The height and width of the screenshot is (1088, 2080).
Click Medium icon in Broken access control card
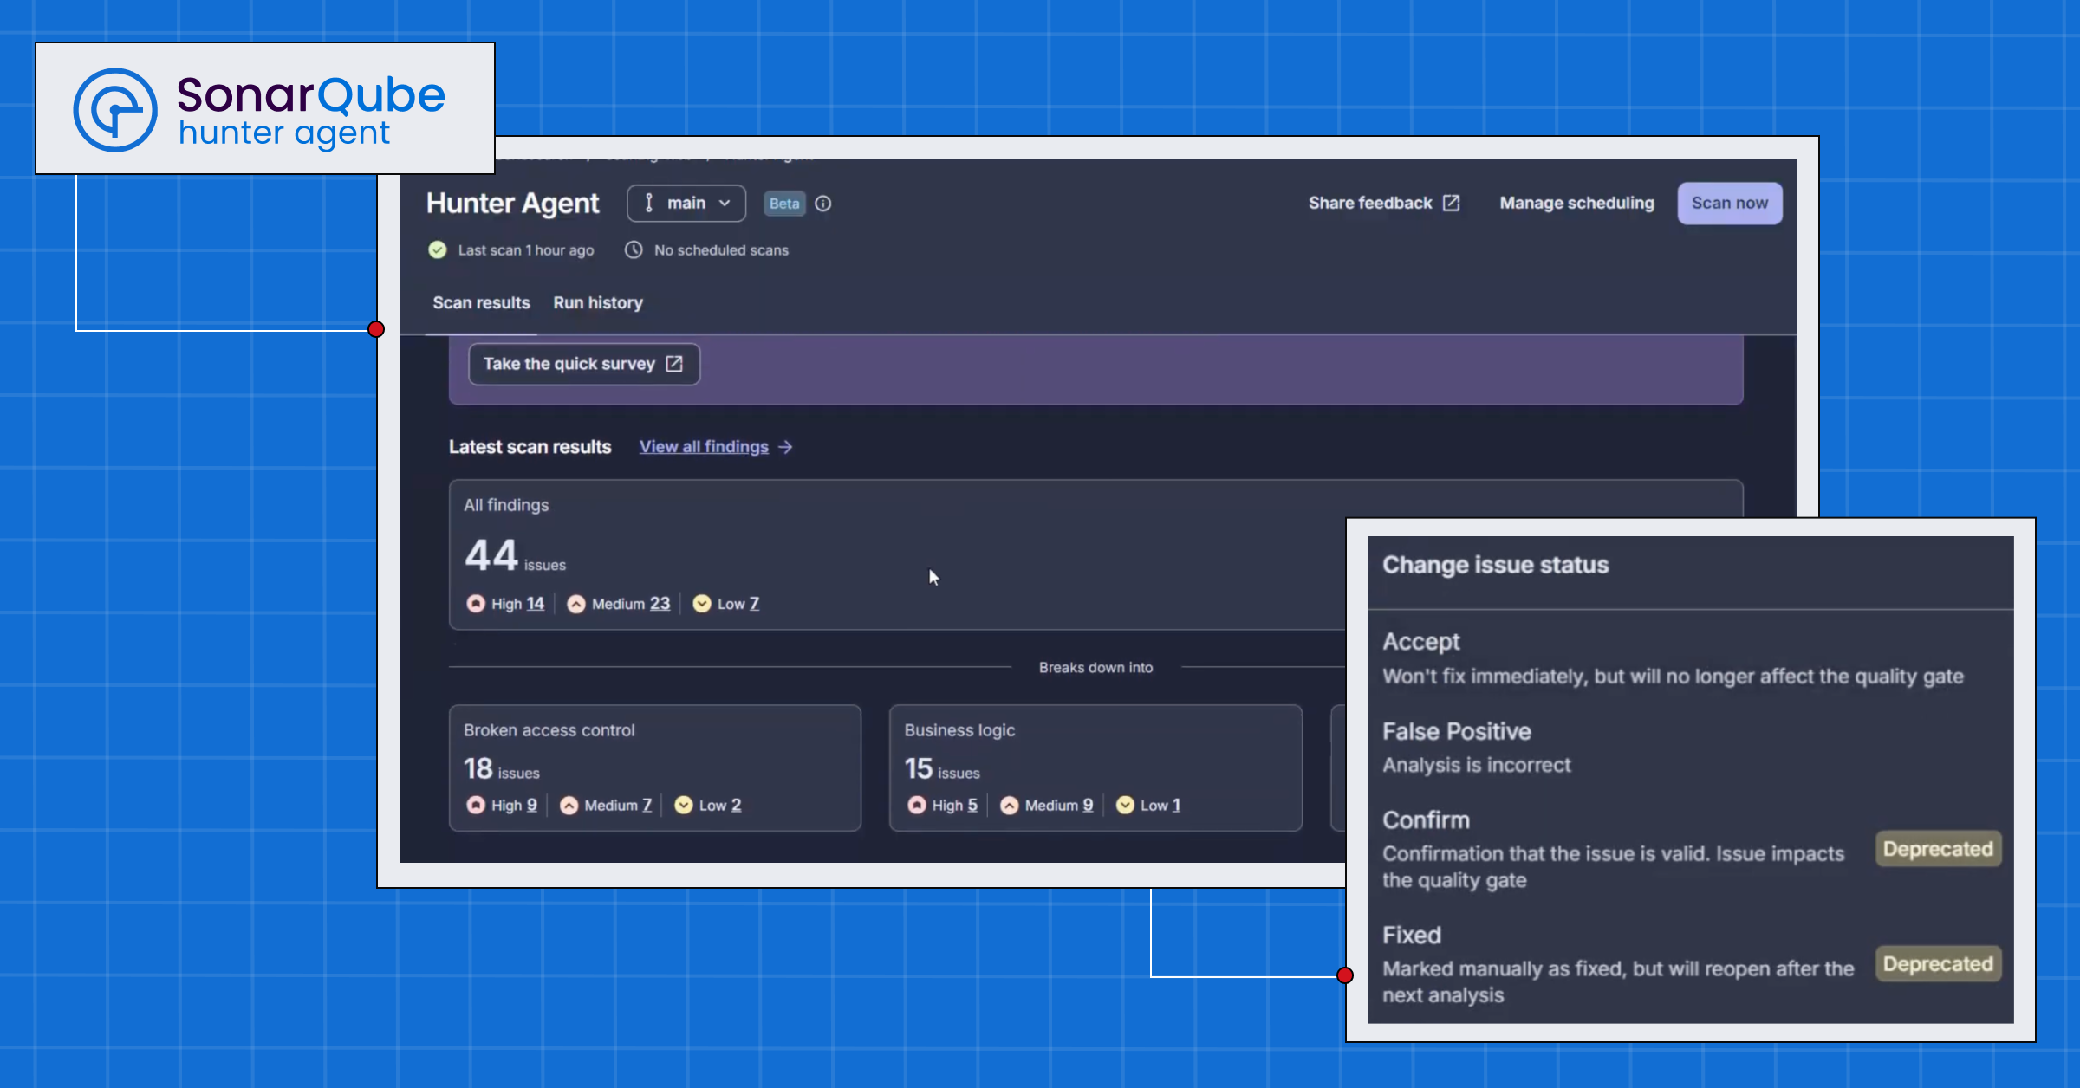coord(569,805)
